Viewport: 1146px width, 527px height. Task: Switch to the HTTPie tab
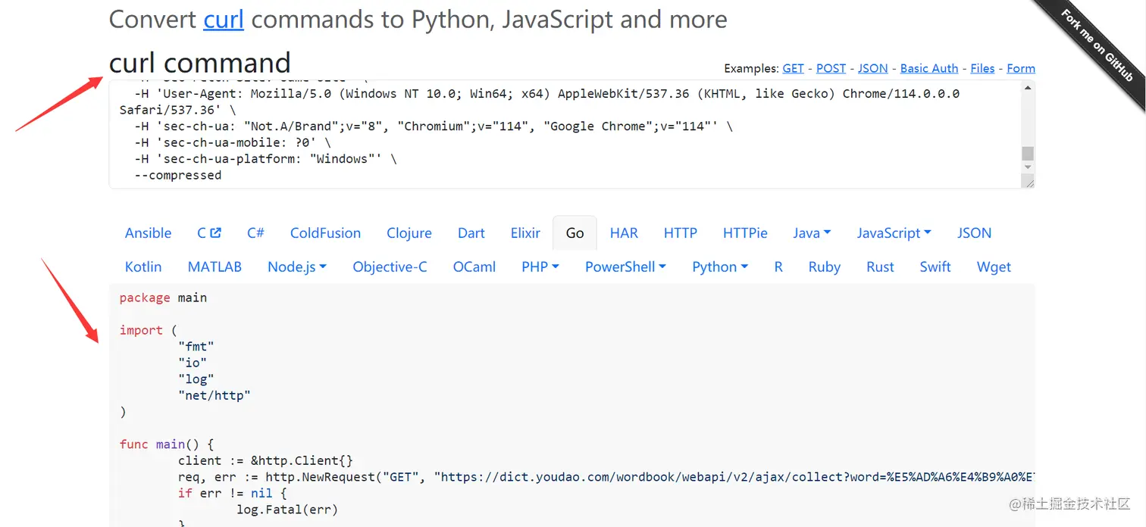pos(745,233)
